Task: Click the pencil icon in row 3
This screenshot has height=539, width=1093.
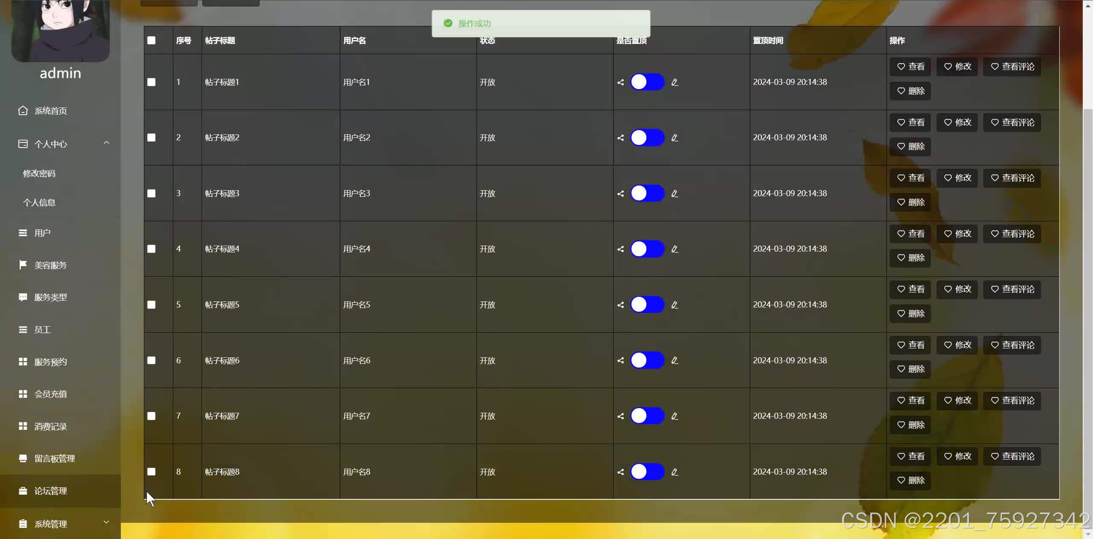Action: pyautogui.click(x=675, y=194)
